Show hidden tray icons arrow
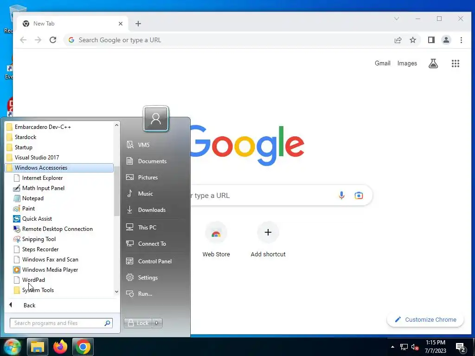The width and height of the screenshot is (475, 356). pyautogui.click(x=392, y=347)
